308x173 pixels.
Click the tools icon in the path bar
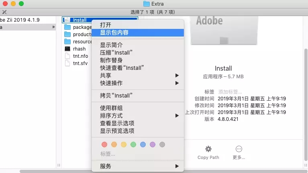pyautogui.click(x=4, y=12)
